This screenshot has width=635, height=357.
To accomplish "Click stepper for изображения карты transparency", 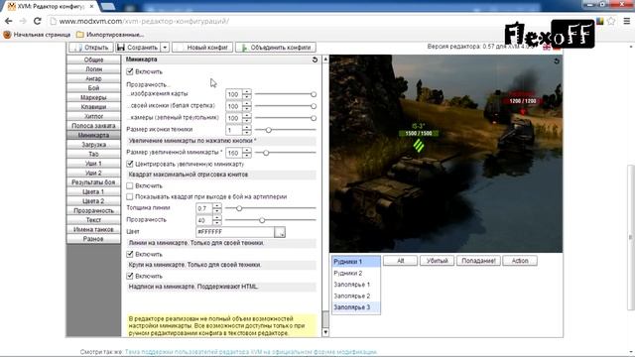I will pyautogui.click(x=247, y=94).
